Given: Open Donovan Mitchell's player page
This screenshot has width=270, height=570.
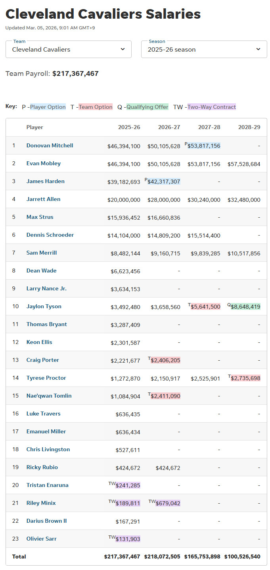Looking at the screenshot, I should [50, 145].
